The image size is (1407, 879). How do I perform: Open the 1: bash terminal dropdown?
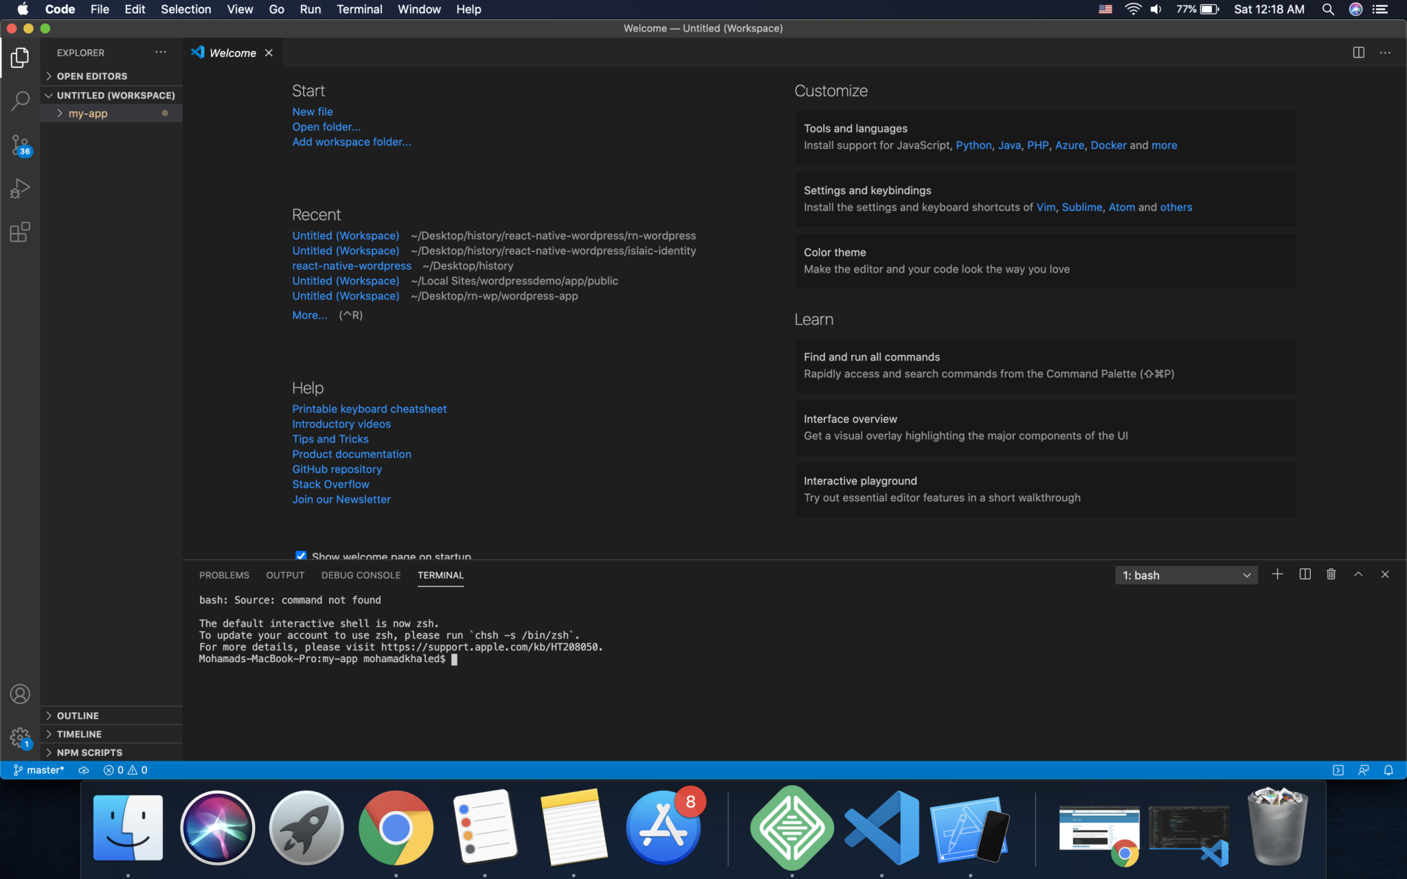coord(1185,575)
